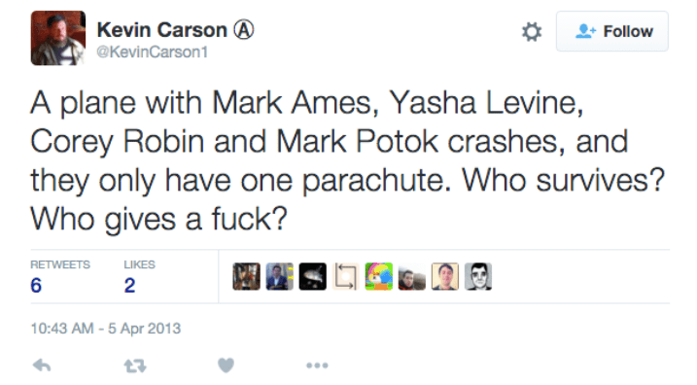
Task: Open Kevin Carson's profile picture
Action: 57,38
